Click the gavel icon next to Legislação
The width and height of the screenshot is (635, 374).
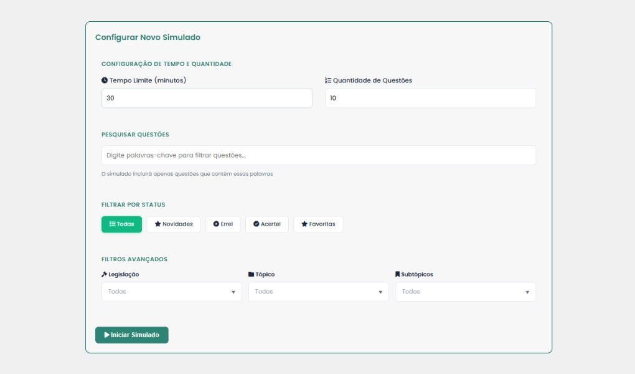click(105, 274)
